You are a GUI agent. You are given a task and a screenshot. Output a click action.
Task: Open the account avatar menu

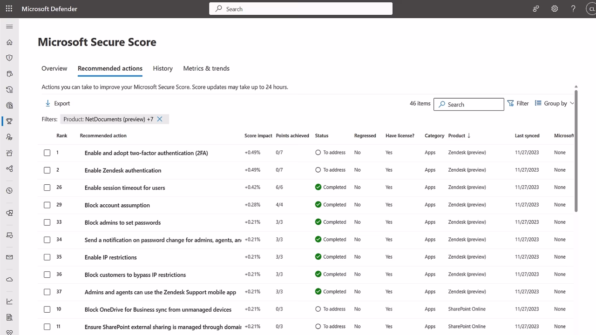click(591, 9)
